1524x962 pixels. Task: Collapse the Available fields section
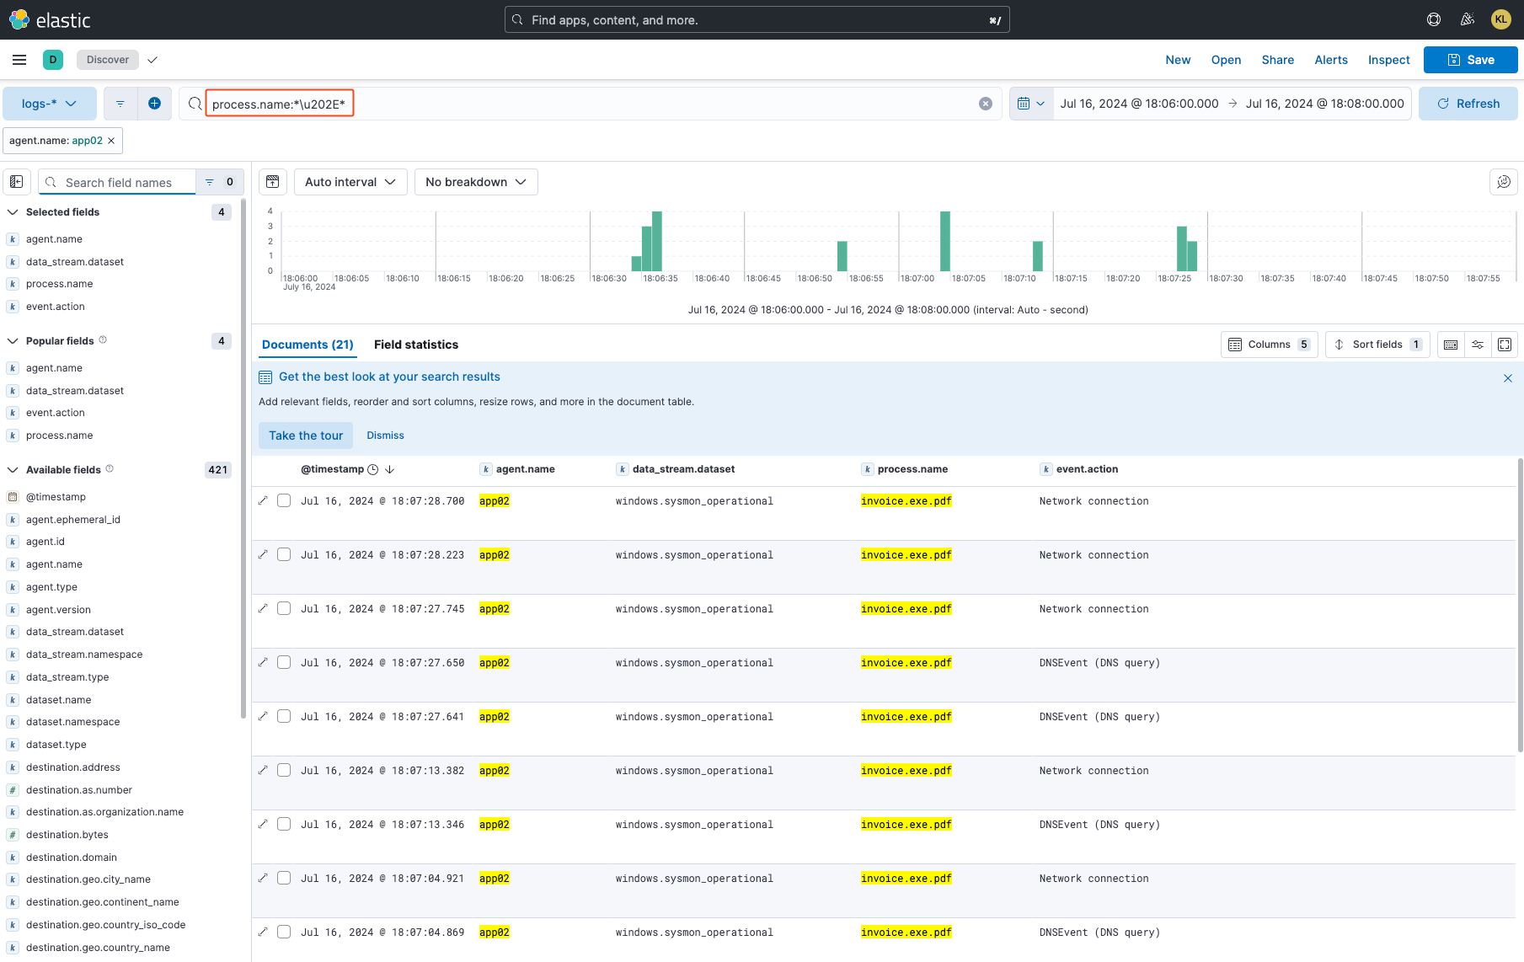tap(13, 470)
